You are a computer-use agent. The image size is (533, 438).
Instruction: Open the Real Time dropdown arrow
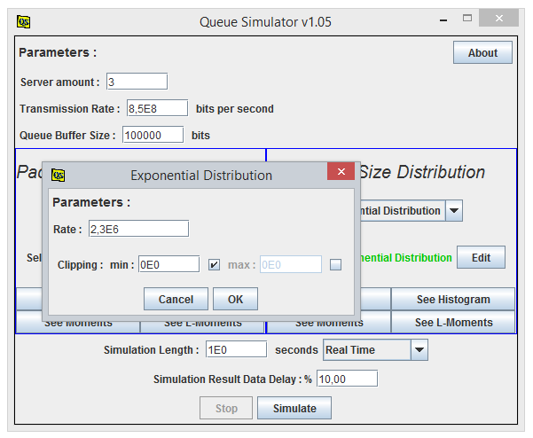(419, 349)
